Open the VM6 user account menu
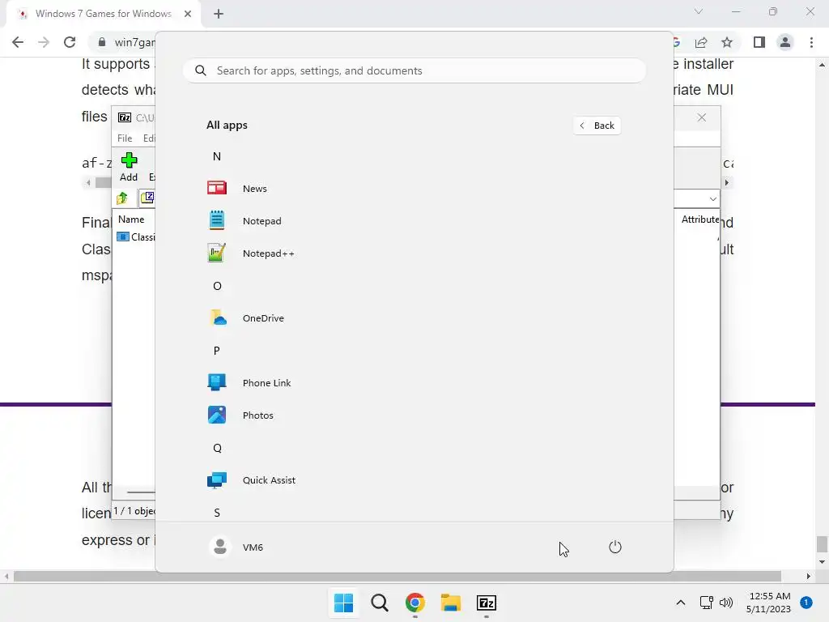Screen dimensions: 829x622 (236, 547)
